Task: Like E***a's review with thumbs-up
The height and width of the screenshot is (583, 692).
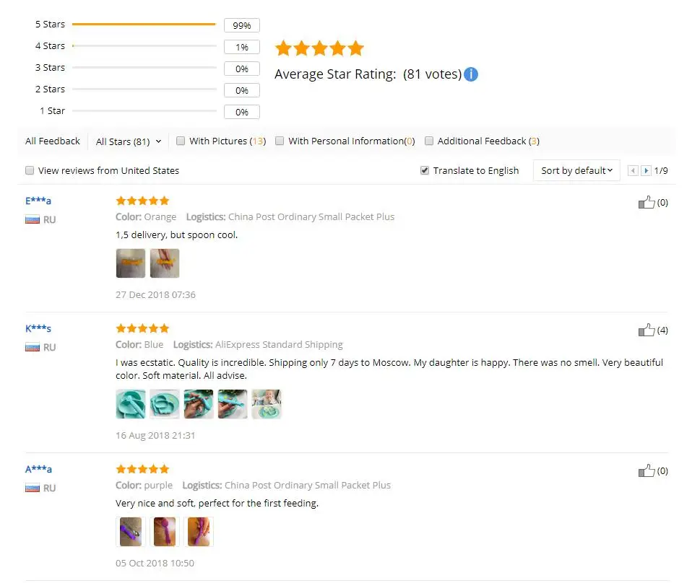Action: tap(646, 203)
